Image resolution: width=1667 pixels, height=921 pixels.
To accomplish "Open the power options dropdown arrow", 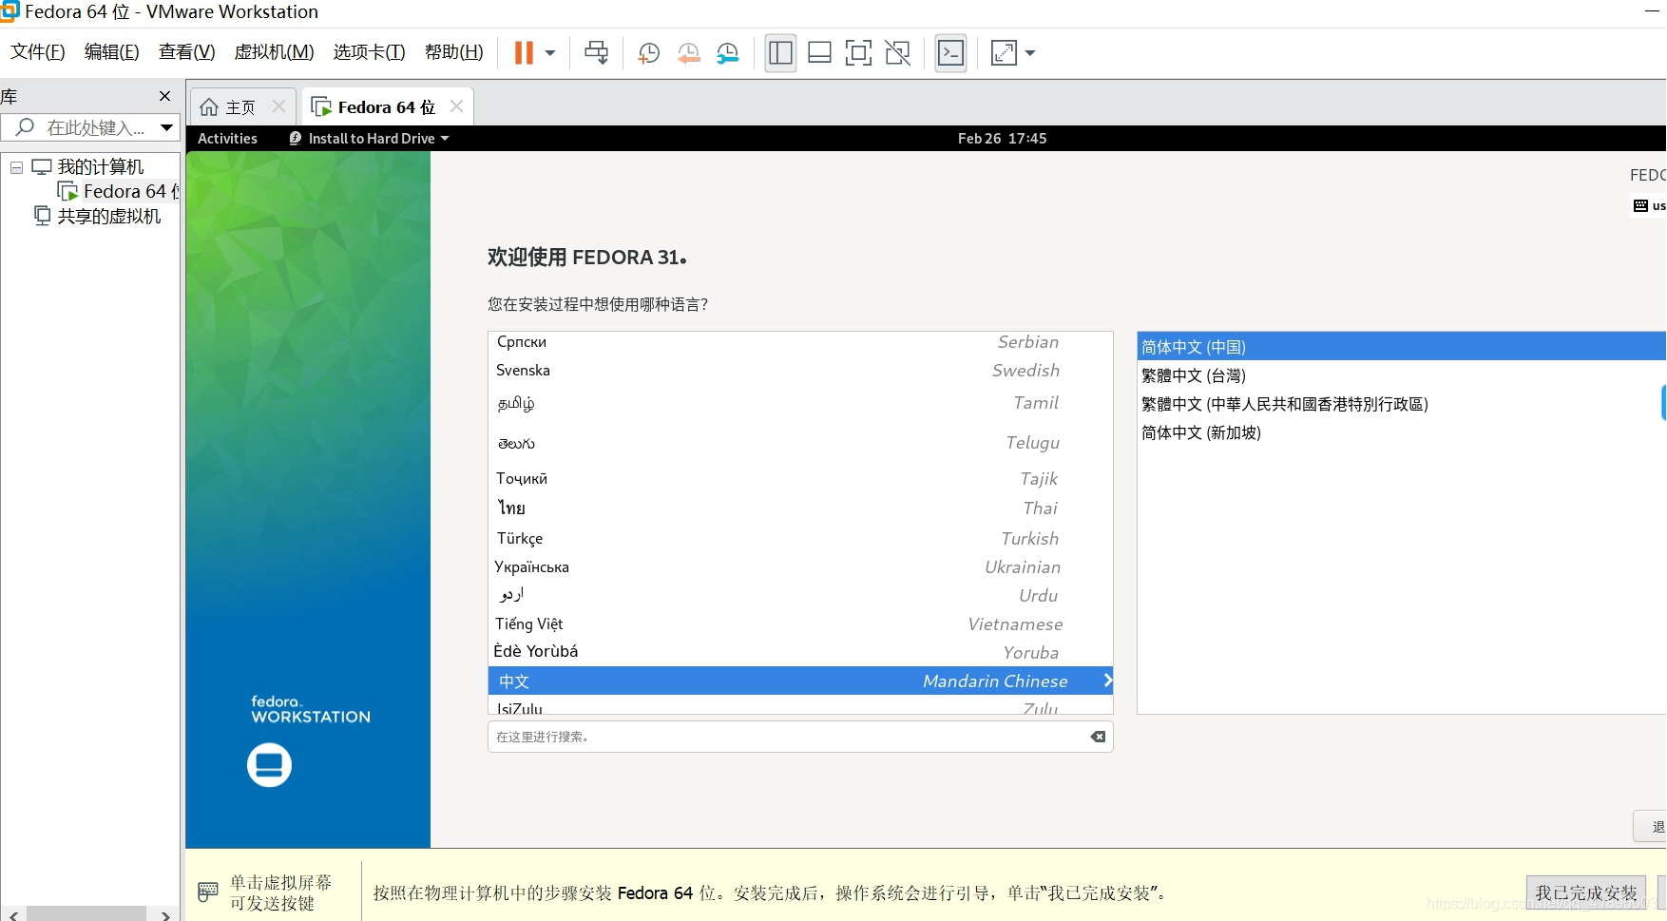I will click(550, 53).
